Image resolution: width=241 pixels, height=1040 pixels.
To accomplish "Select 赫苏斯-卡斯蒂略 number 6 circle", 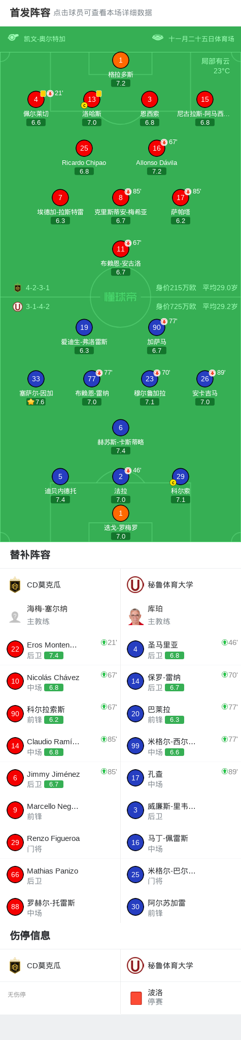I will click(120, 428).
